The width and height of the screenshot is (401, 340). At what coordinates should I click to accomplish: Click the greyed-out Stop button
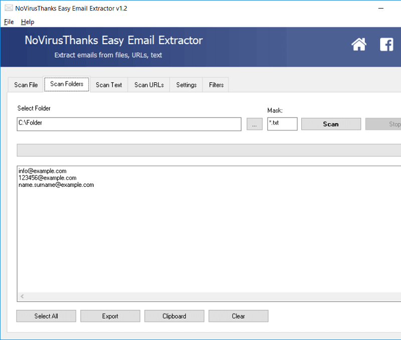point(383,124)
